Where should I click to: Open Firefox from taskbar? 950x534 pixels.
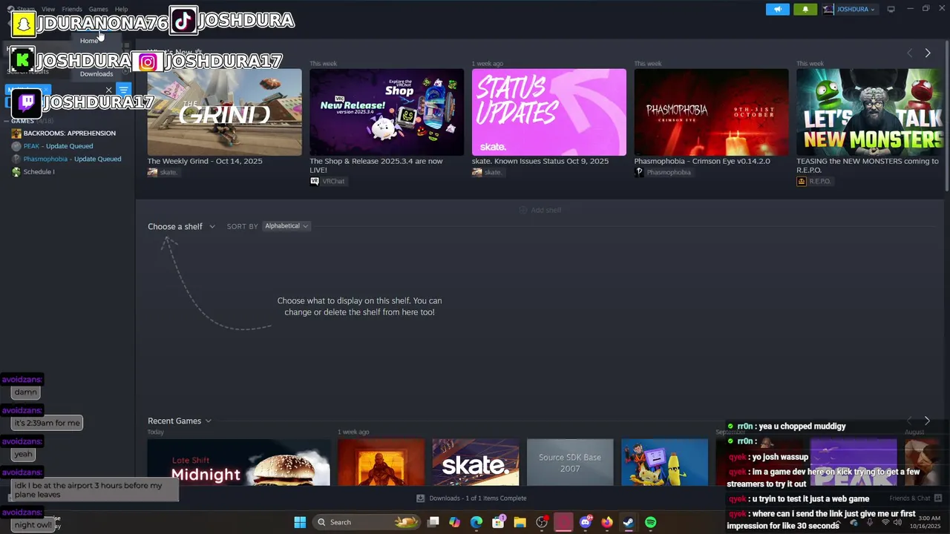pyautogui.click(x=607, y=522)
